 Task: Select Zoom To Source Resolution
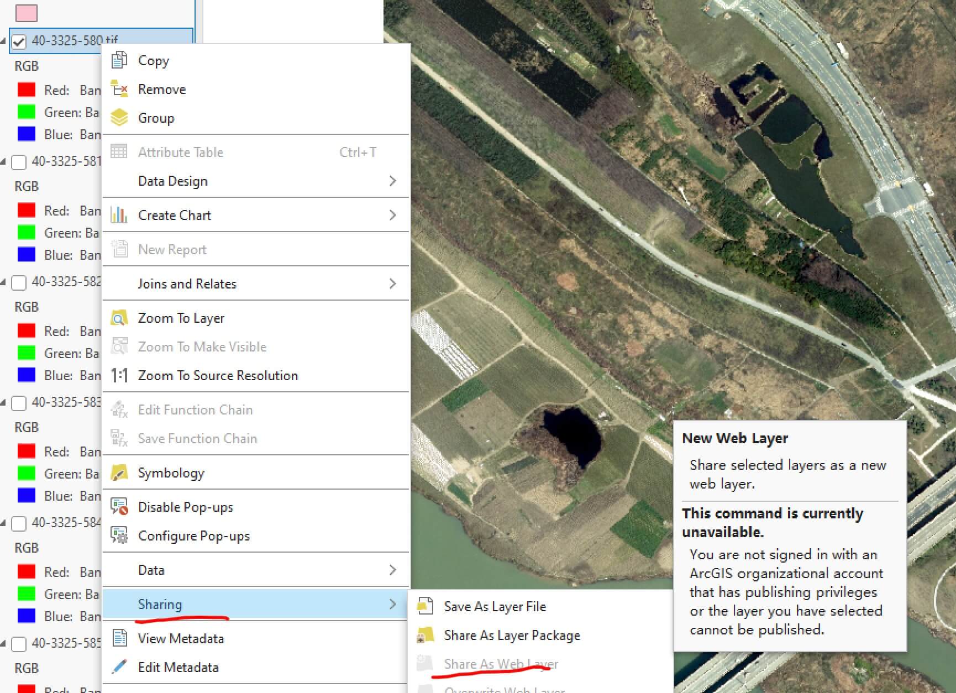point(218,375)
